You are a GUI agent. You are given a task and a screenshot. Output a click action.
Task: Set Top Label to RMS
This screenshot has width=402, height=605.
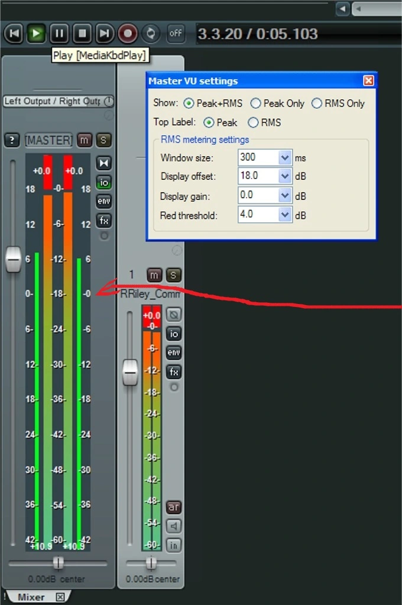click(253, 123)
